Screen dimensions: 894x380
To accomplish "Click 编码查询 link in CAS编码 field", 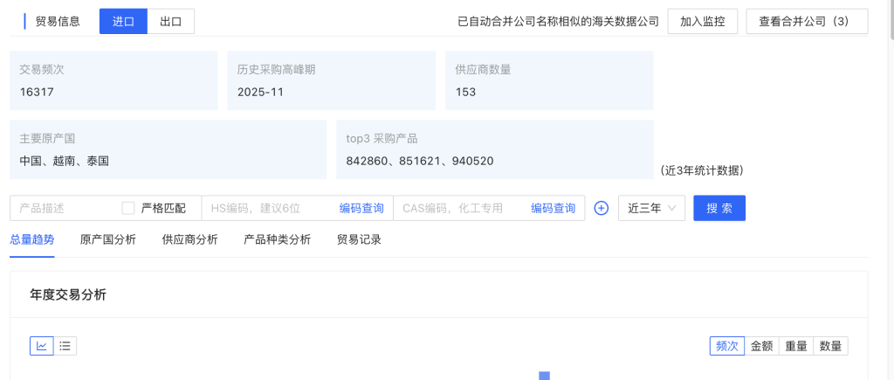I will tap(553, 208).
